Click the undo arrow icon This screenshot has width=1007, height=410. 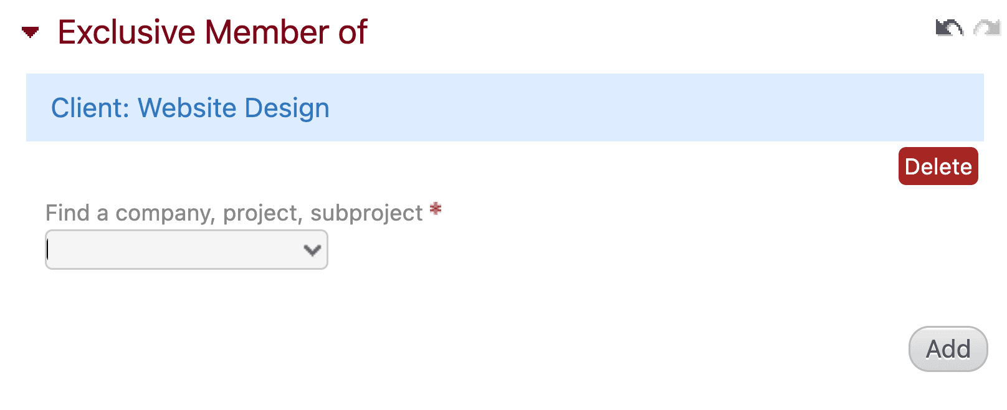948,28
